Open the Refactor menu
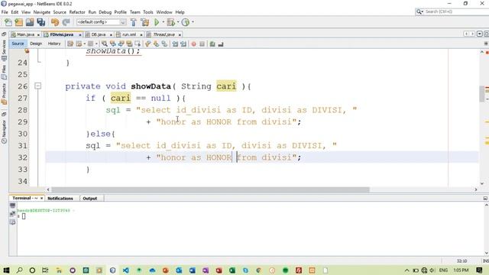The image size is (489, 275). (x=77, y=12)
